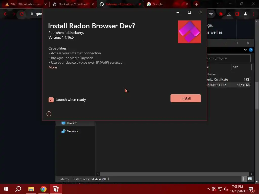Click the File Explorer search box

(x=229, y=58)
